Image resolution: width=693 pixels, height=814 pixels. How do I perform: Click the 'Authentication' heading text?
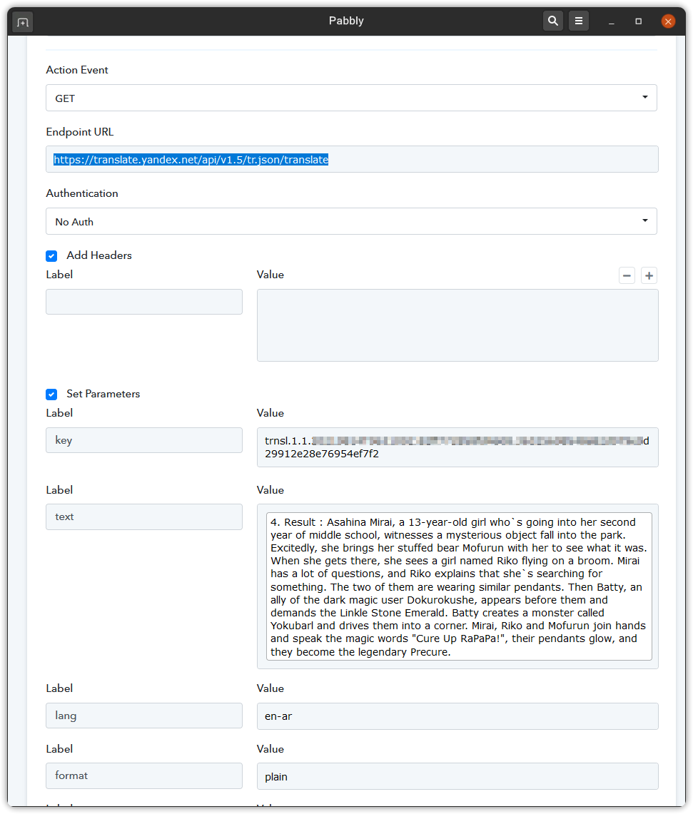tap(82, 193)
